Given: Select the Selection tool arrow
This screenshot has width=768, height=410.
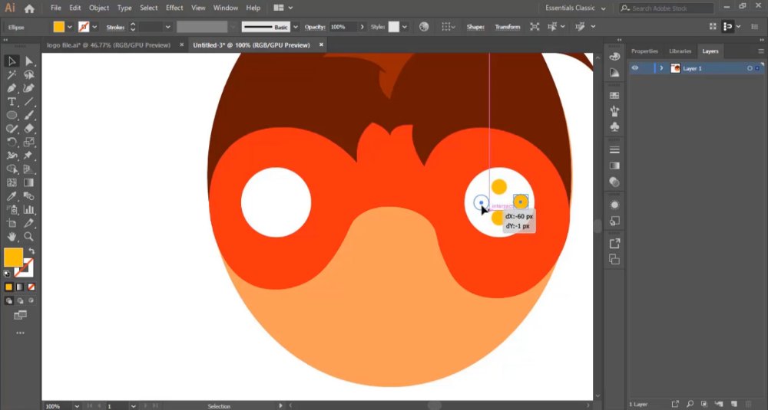Looking at the screenshot, I should click(x=12, y=61).
